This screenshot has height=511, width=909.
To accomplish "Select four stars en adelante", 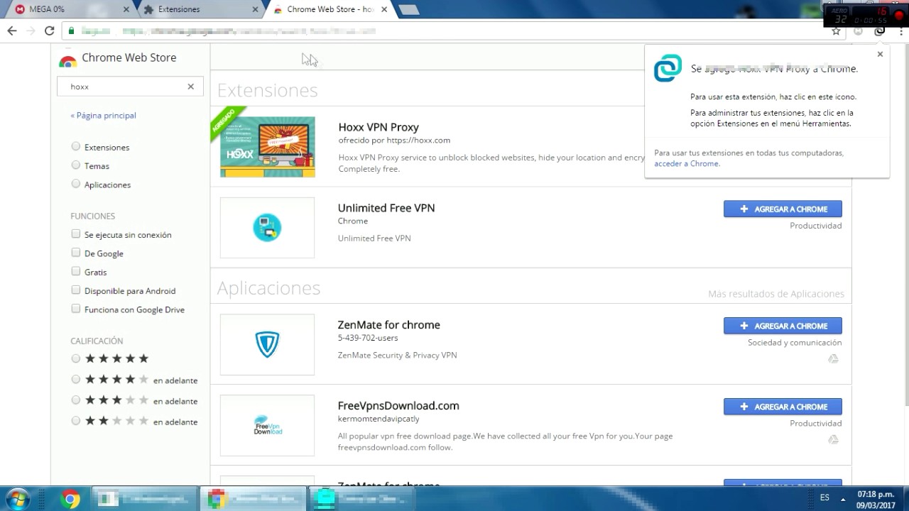I will click(x=76, y=380).
